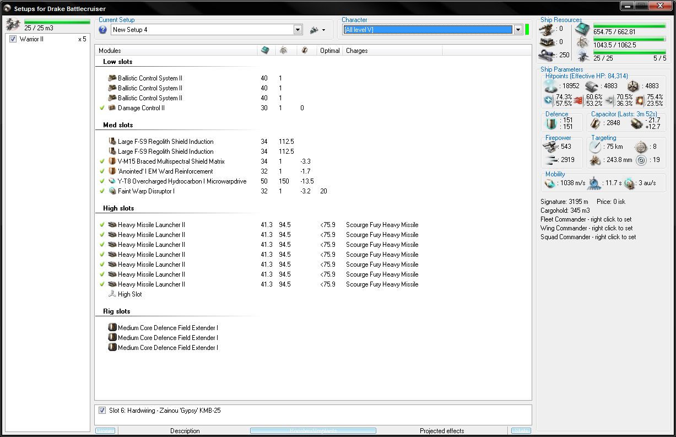Toggle Faint Warp Disruptor I active check
The image size is (676, 437).
[x=102, y=191]
